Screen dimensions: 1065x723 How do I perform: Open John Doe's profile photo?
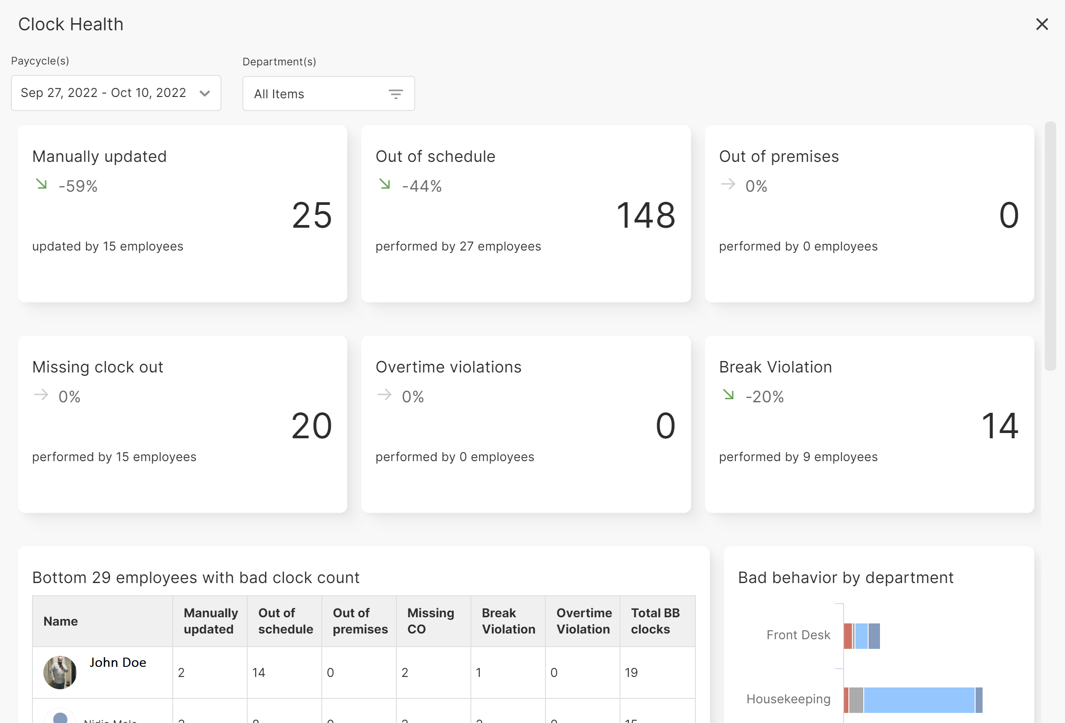pos(60,672)
